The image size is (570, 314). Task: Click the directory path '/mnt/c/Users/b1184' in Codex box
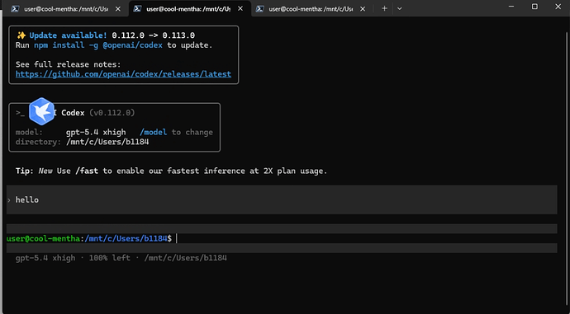click(107, 142)
